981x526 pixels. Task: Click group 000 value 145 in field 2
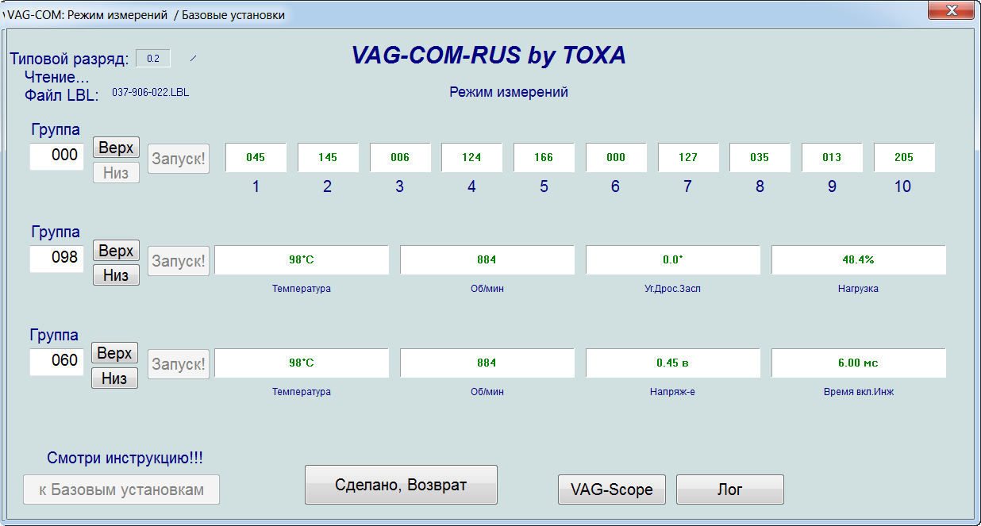coord(328,157)
